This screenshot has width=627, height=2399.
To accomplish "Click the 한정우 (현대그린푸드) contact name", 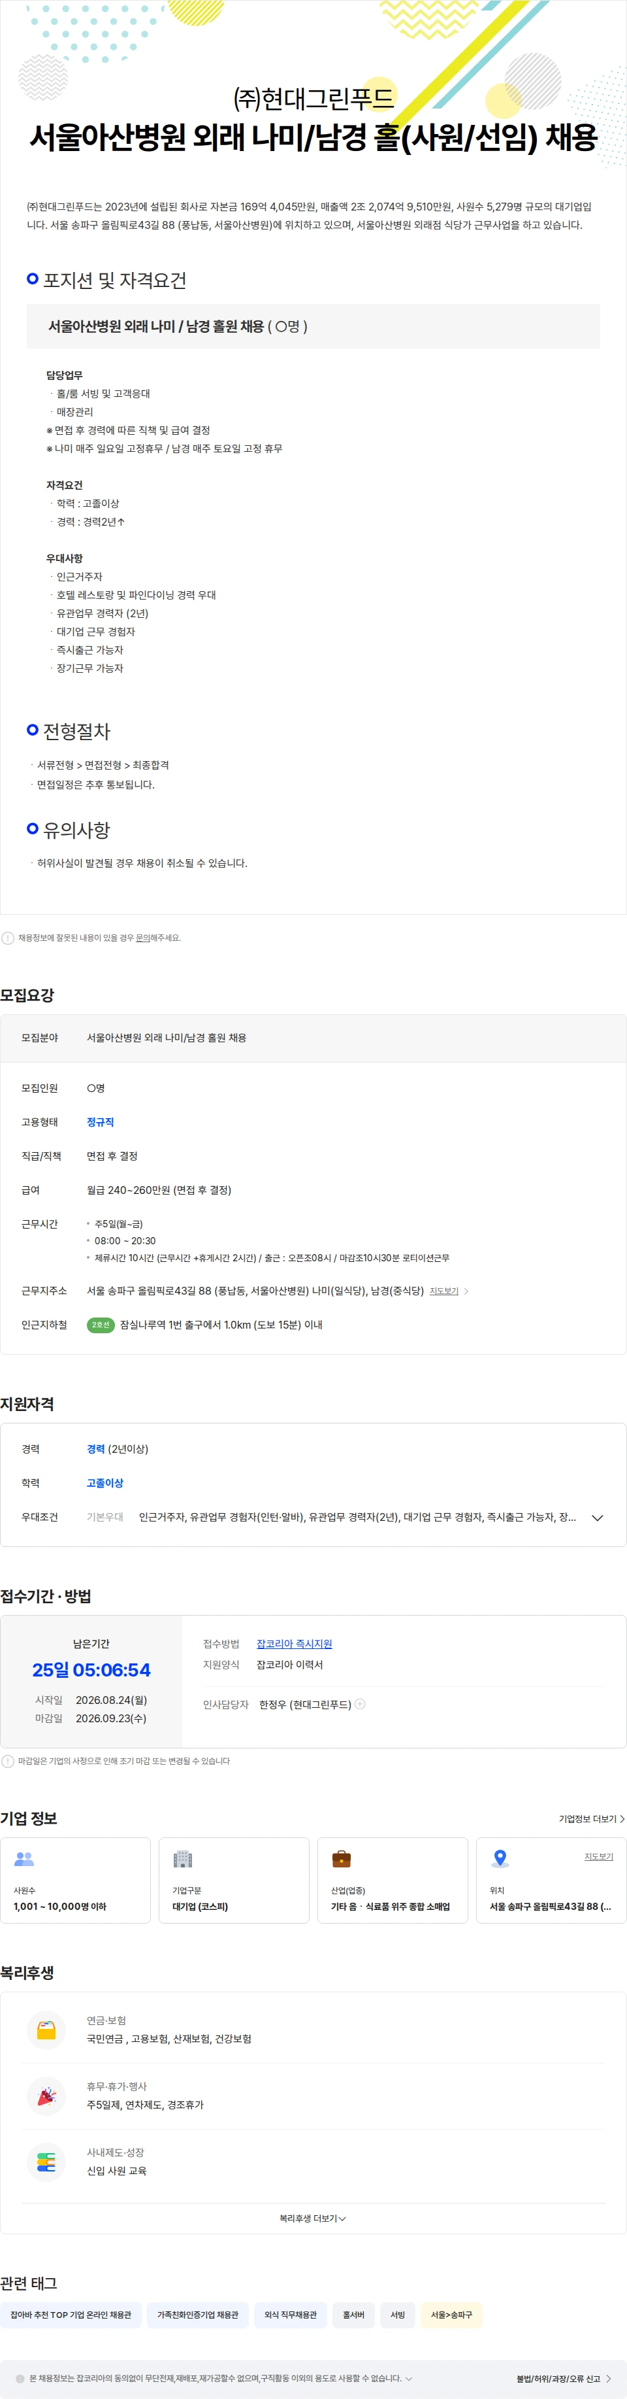I will coord(305,1704).
